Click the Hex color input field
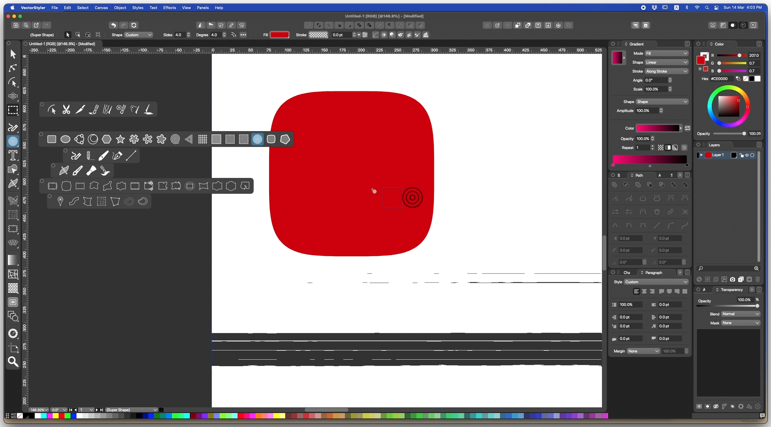This screenshot has height=427, width=771. tap(722, 79)
